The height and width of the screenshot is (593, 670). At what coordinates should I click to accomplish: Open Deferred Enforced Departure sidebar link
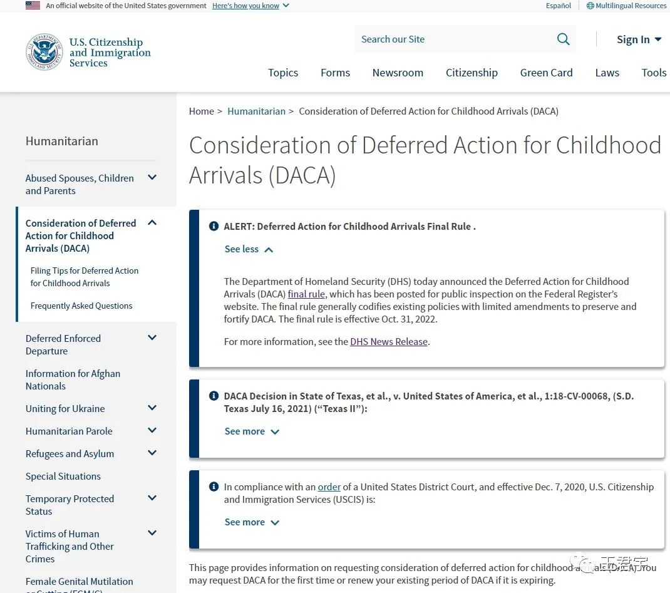point(63,345)
